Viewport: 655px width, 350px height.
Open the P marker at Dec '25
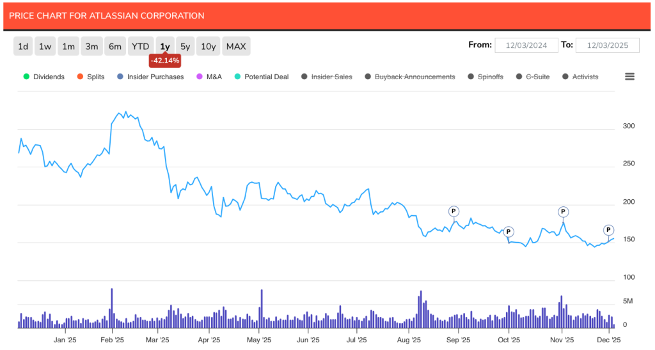tap(609, 230)
